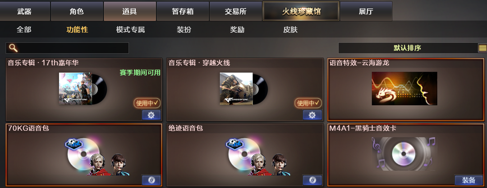Open gear settings for 17th嘉年华 music album
The image size is (487, 188).
(151, 115)
